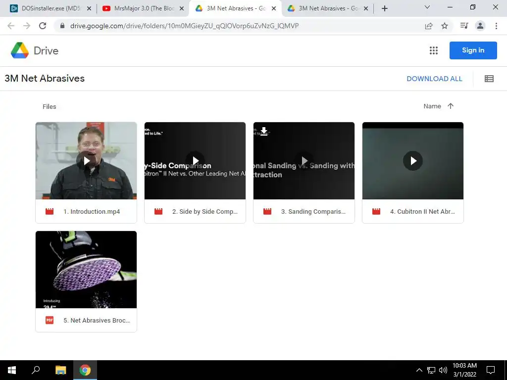This screenshot has height=380, width=507.
Task: Click the Sign in button
Action: [473, 50]
